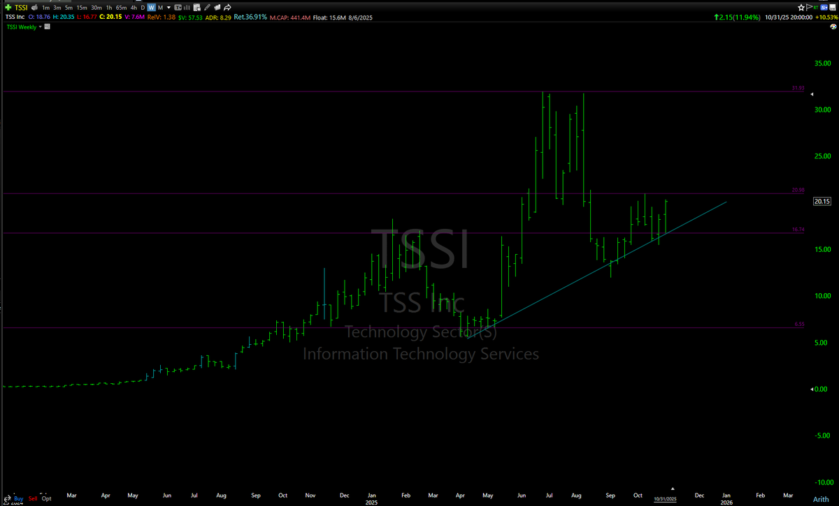
Task: Select the Daily (D) timeframe
Action: pos(143,8)
